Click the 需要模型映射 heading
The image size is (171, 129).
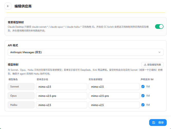click(x=16, y=22)
